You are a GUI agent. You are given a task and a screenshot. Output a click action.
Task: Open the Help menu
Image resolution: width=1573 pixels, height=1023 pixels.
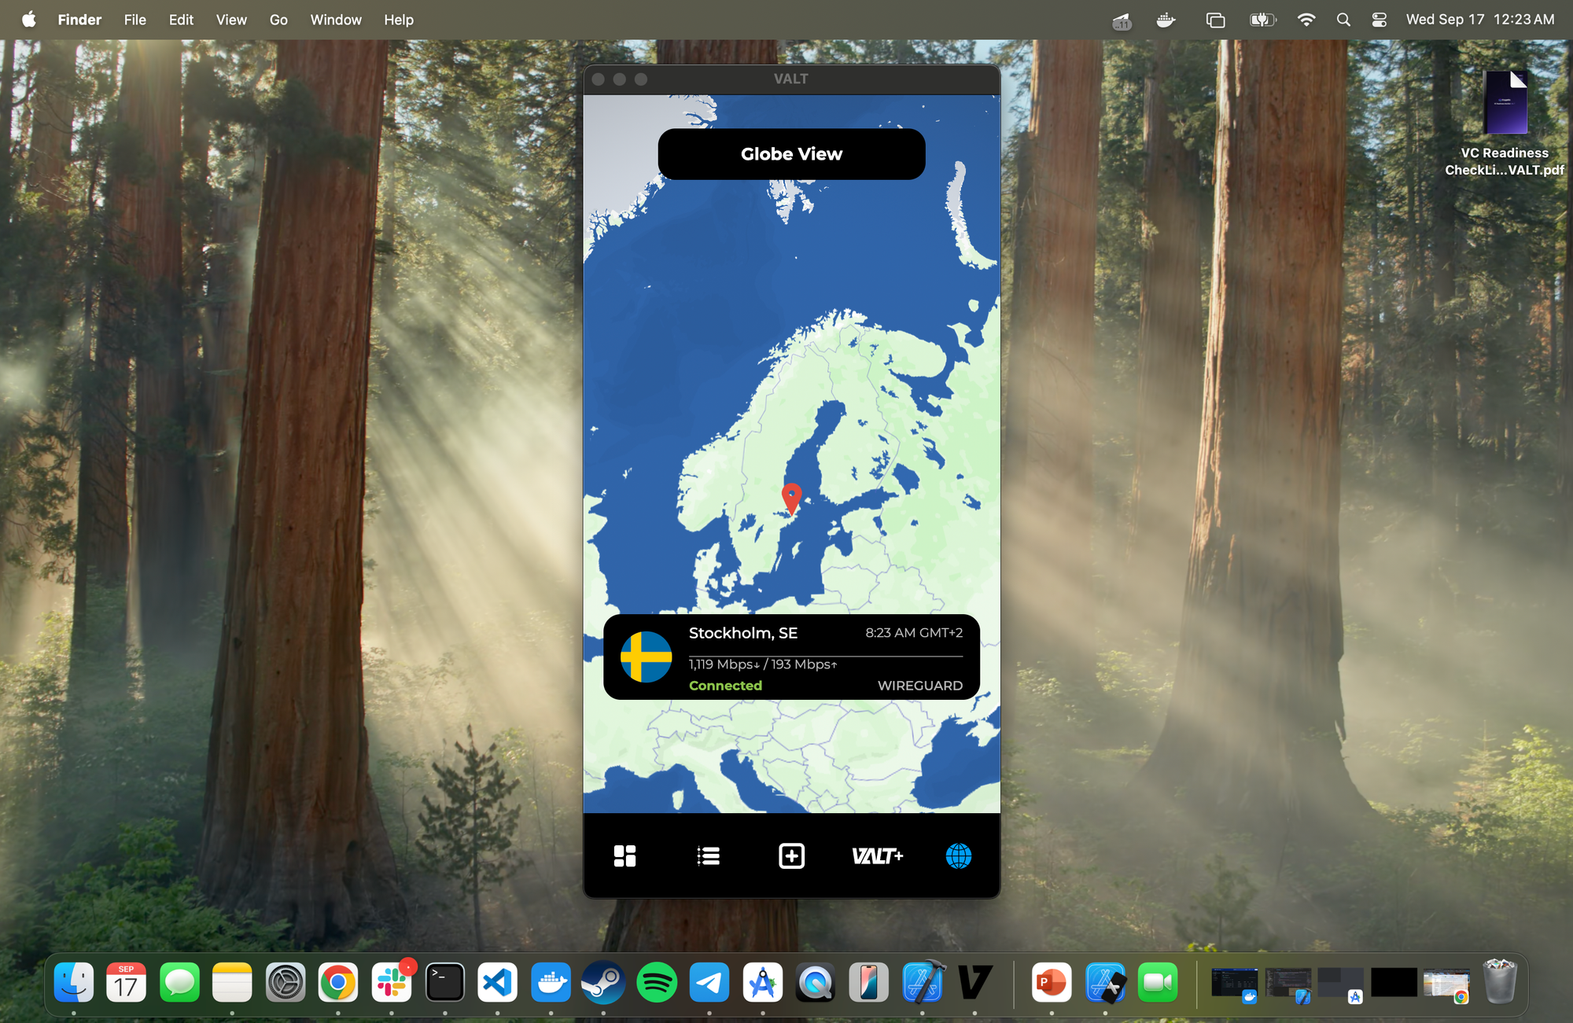click(x=399, y=20)
